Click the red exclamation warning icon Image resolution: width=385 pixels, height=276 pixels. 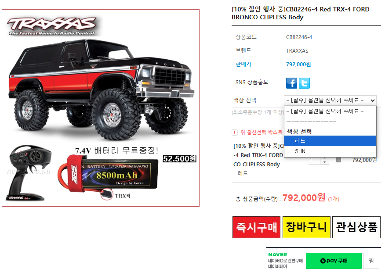pos(235,133)
